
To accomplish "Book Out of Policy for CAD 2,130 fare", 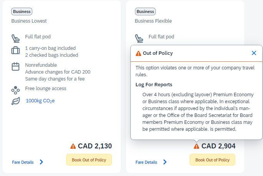I will (x=89, y=160).
